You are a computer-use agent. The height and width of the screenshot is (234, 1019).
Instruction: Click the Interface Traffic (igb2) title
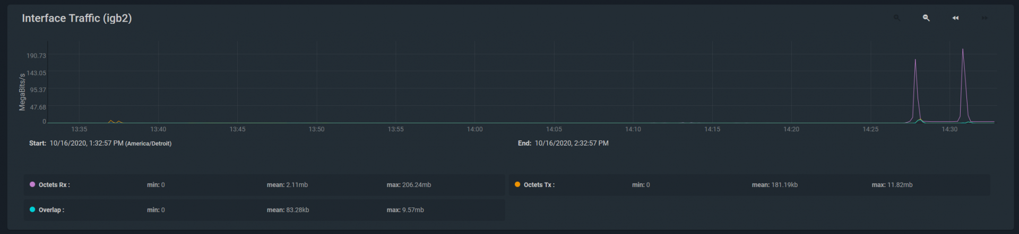pos(77,18)
